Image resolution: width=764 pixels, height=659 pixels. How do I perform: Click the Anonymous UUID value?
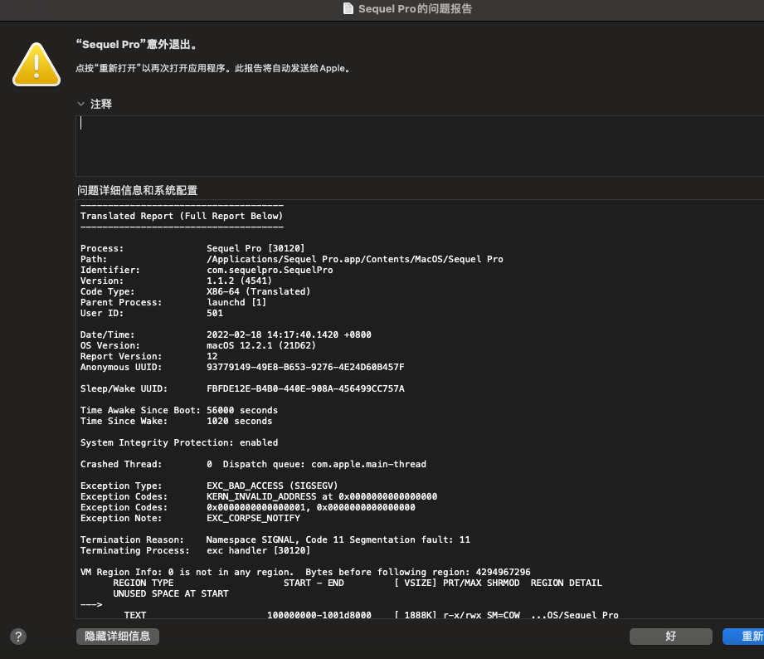[x=305, y=367]
